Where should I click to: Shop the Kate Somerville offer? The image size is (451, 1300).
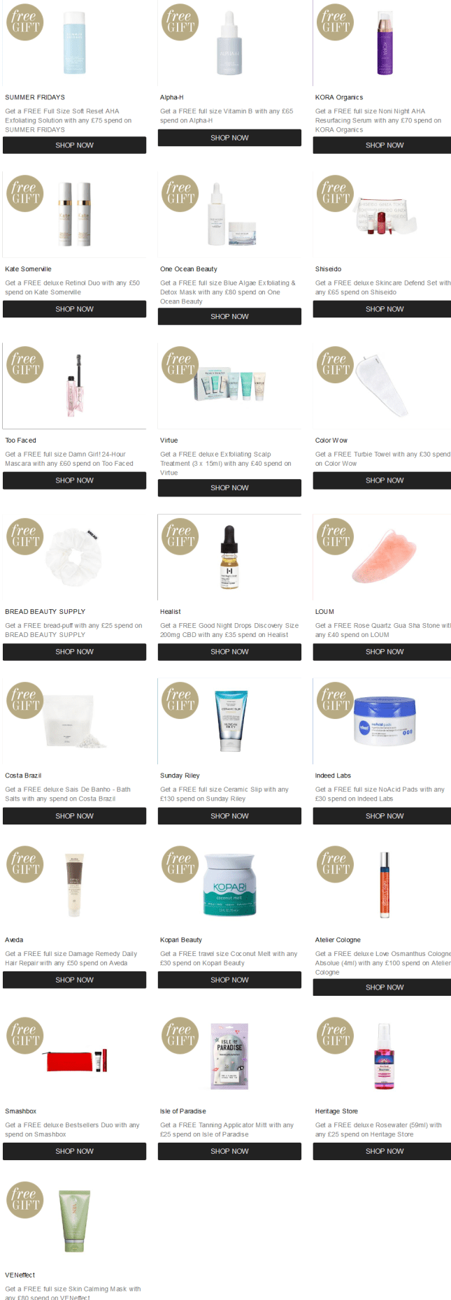coord(74,309)
